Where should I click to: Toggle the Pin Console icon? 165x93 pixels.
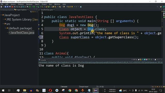[x=149, y=60]
